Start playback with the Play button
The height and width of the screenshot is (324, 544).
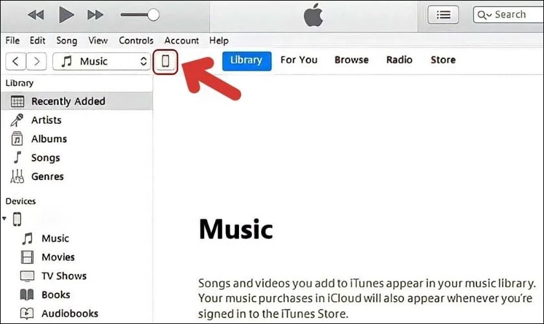[x=66, y=15]
